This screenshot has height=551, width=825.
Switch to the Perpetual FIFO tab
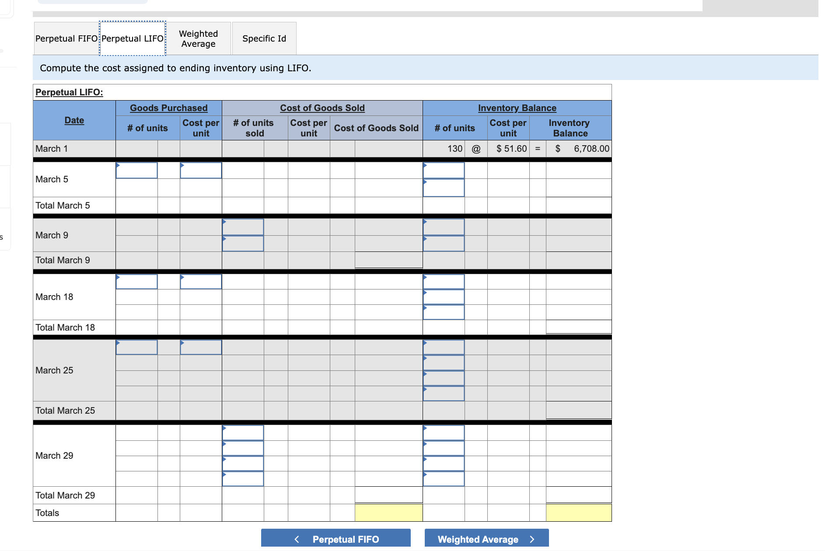(x=66, y=38)
